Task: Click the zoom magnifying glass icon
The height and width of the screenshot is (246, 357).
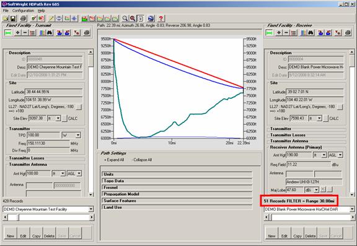Action: pos(125,19)
